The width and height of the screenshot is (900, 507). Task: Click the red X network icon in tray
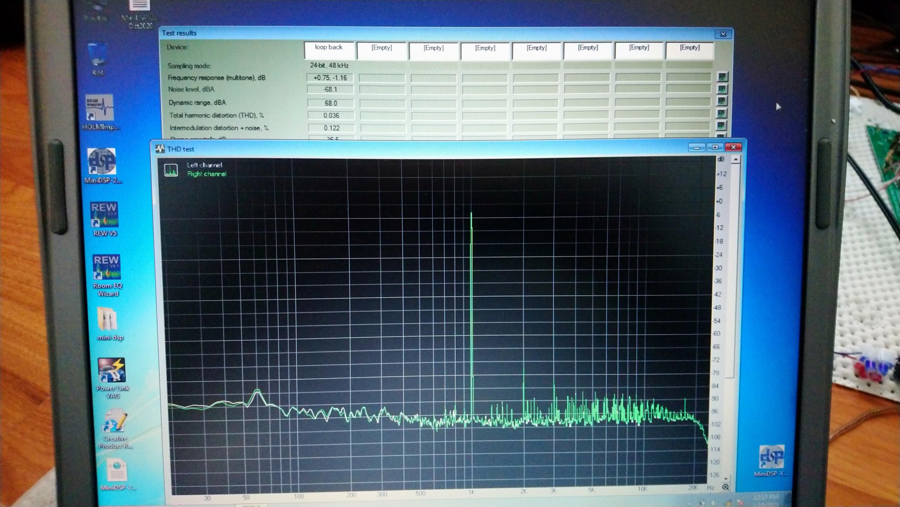[739, 502]
